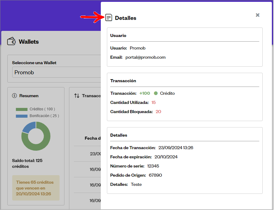Open the Seleccione una Wallet dropdown showing Promob
The height and width of the screenshot is (210, 274).
tap(57, 72)
